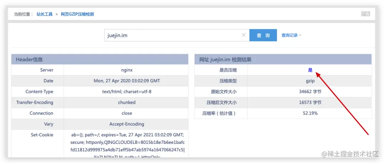Select the 52.19% compression ratio value

coord(310,113)
